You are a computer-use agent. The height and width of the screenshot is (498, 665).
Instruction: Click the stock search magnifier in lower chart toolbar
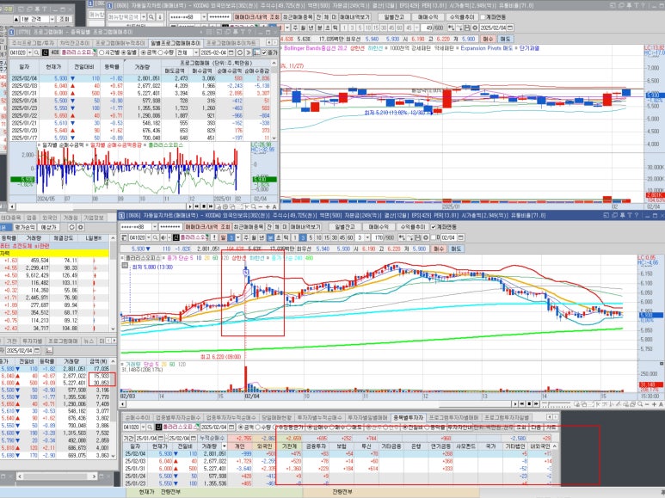[x=155, y=237]
